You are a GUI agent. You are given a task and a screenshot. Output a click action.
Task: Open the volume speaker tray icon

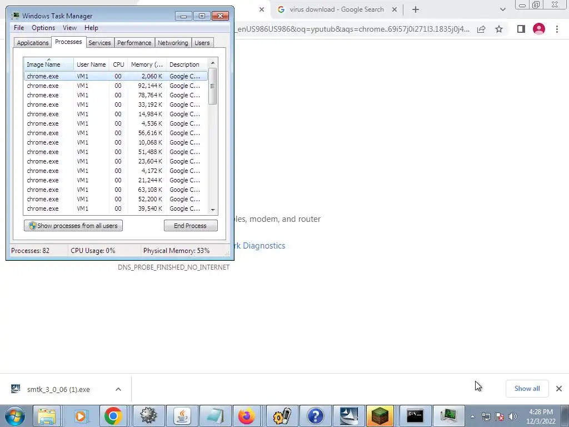tap(513, 416)
